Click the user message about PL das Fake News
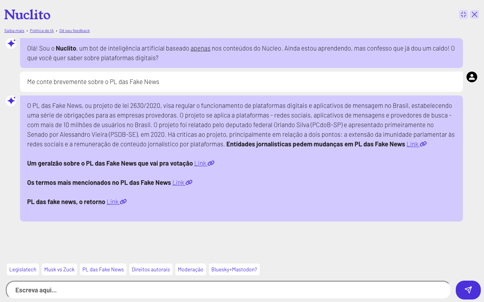 coord(241,82)
